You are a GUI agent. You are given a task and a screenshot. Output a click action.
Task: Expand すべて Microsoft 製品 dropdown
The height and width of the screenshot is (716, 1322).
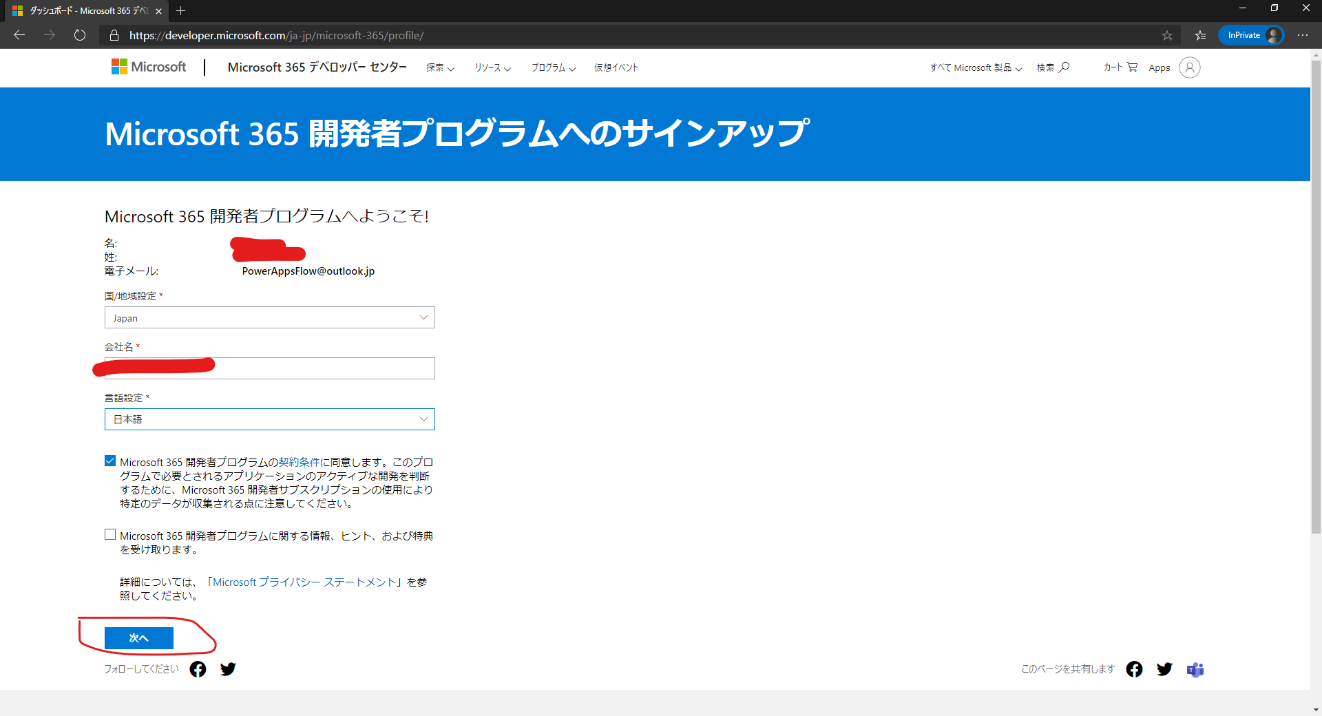coord(976,67)
